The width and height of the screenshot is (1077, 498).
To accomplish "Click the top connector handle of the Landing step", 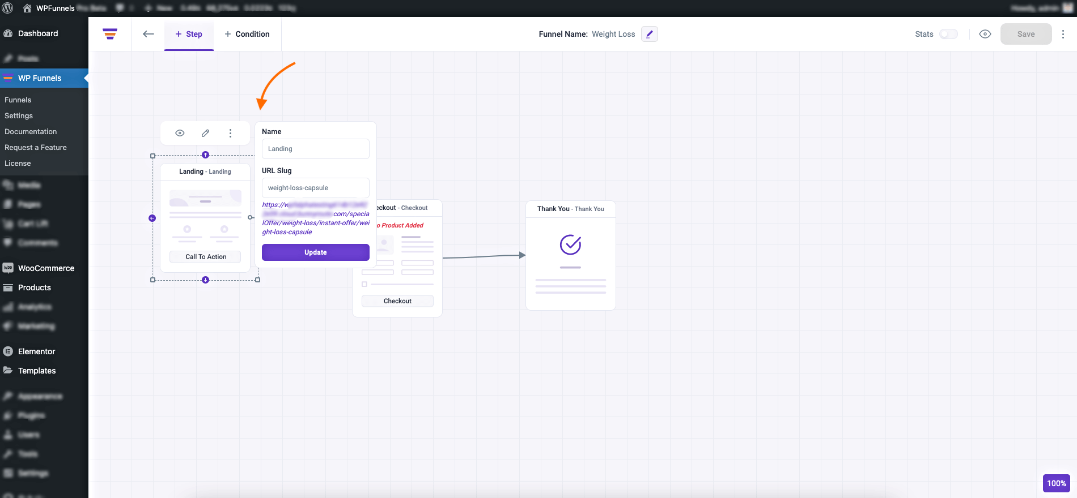I will [x=206, y=155].
